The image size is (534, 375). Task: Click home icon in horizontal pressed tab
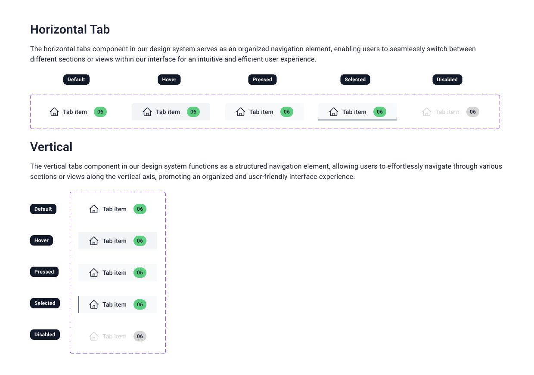tap(241, 112)
